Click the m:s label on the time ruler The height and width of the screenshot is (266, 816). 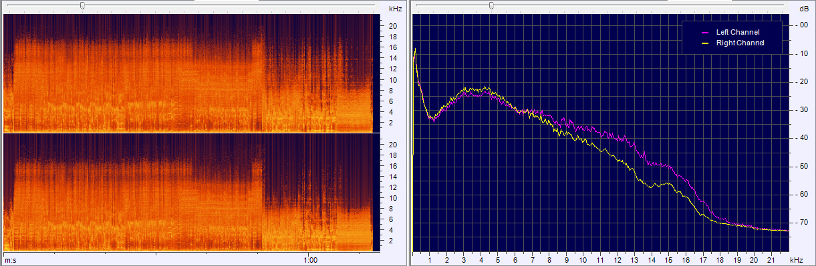(10, 260)
